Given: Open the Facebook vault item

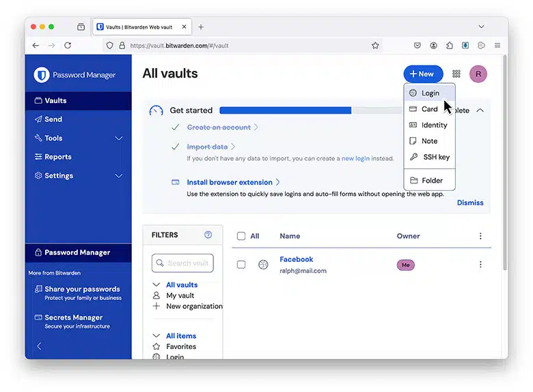Looking at the screenshot, I should coord(296,260).
